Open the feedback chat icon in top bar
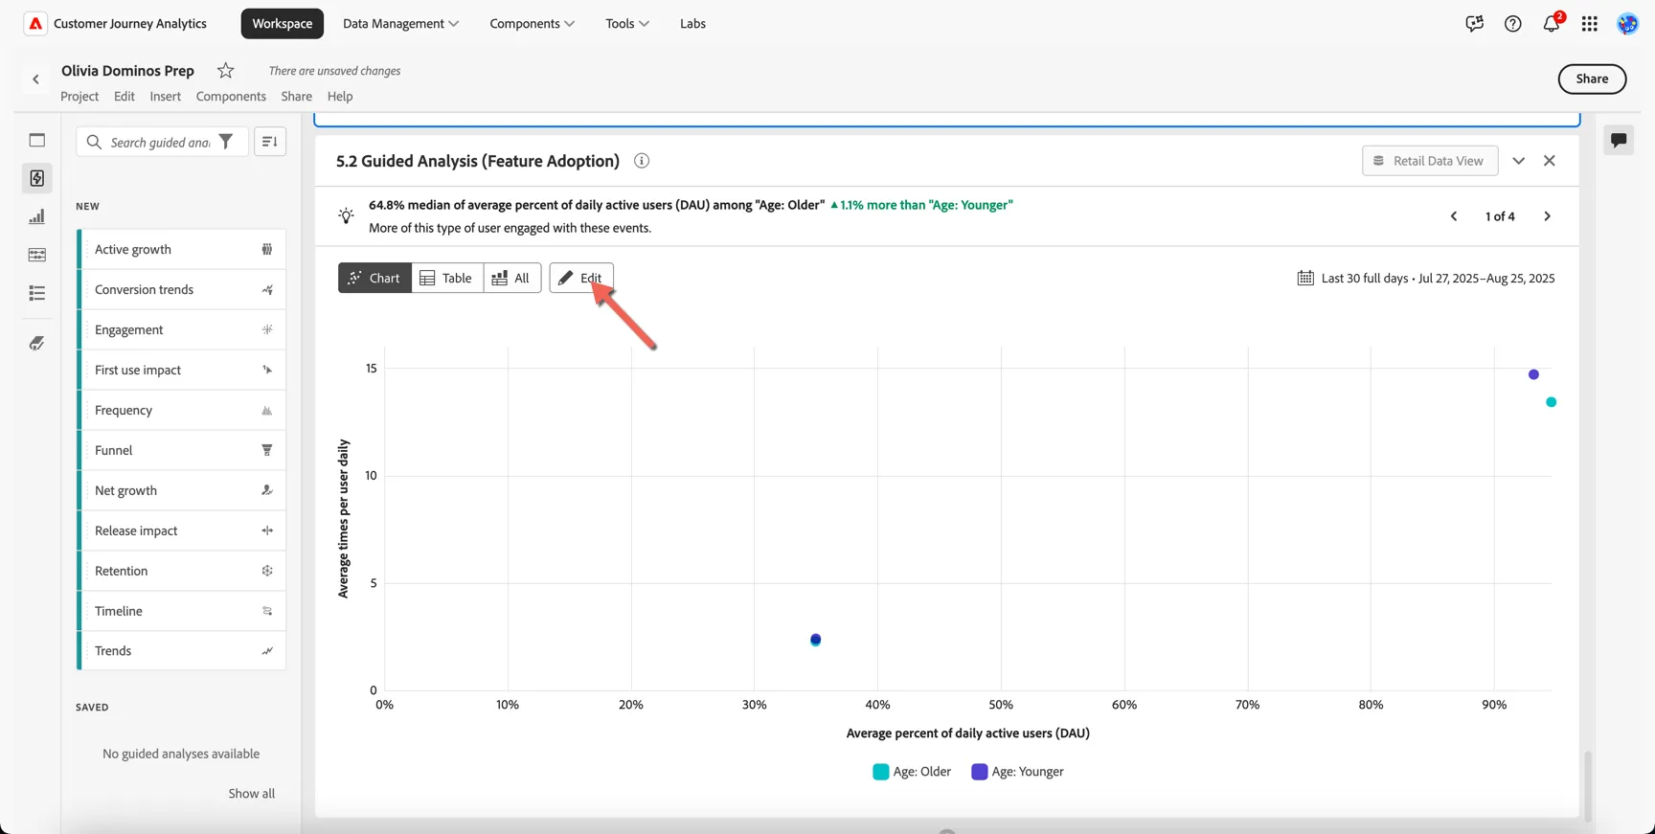 click(x=1475, y=24)
